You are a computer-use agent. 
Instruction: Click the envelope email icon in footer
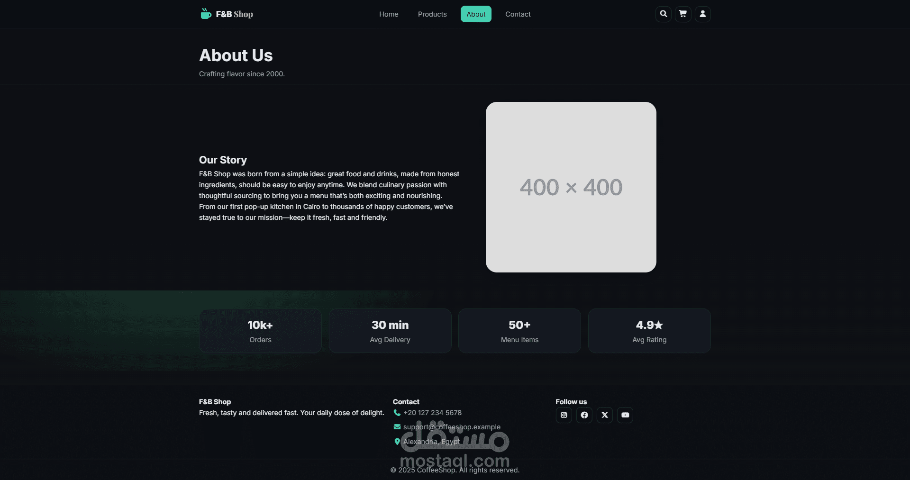397,427
